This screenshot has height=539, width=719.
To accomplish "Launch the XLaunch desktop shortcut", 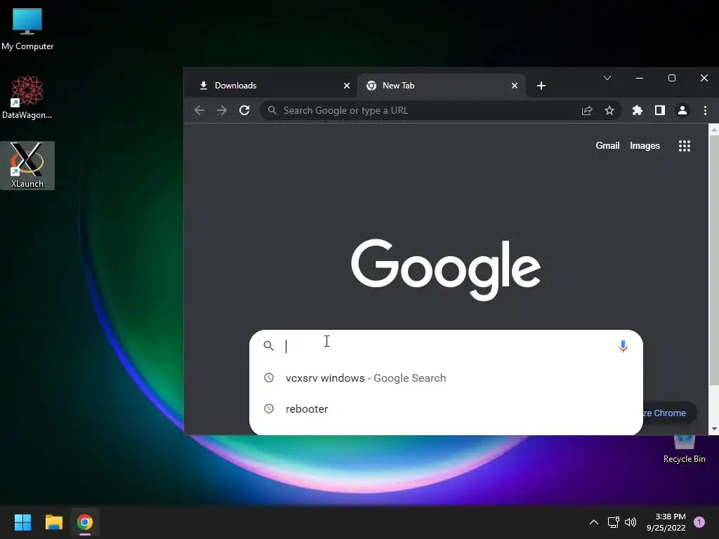I will [x=27, y=166].
